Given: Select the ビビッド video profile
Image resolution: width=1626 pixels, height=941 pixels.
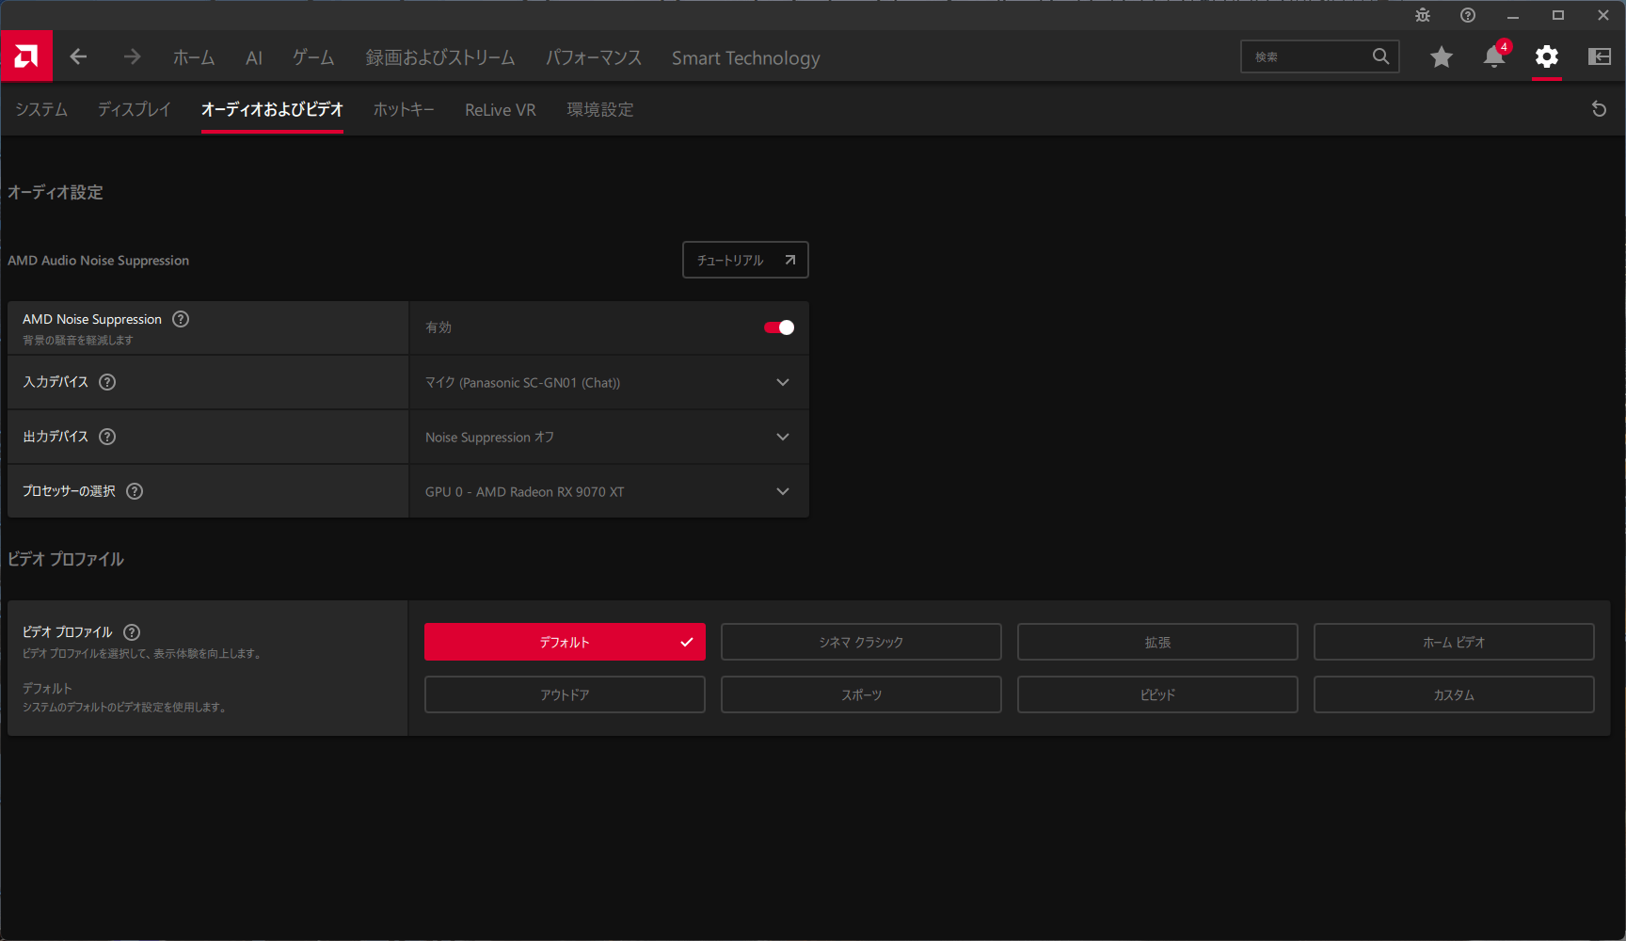Looking at the screenshot, I should click(1156, 694).
